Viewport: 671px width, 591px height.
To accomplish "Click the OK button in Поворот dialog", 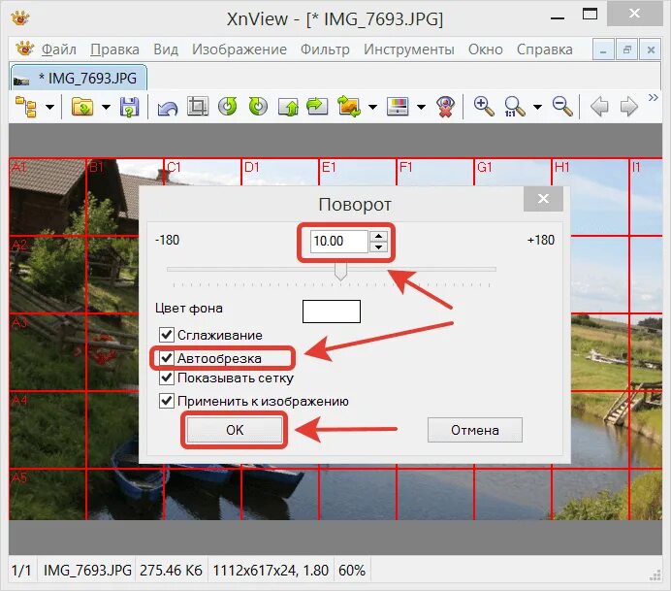I will click(x=235, y=430).
